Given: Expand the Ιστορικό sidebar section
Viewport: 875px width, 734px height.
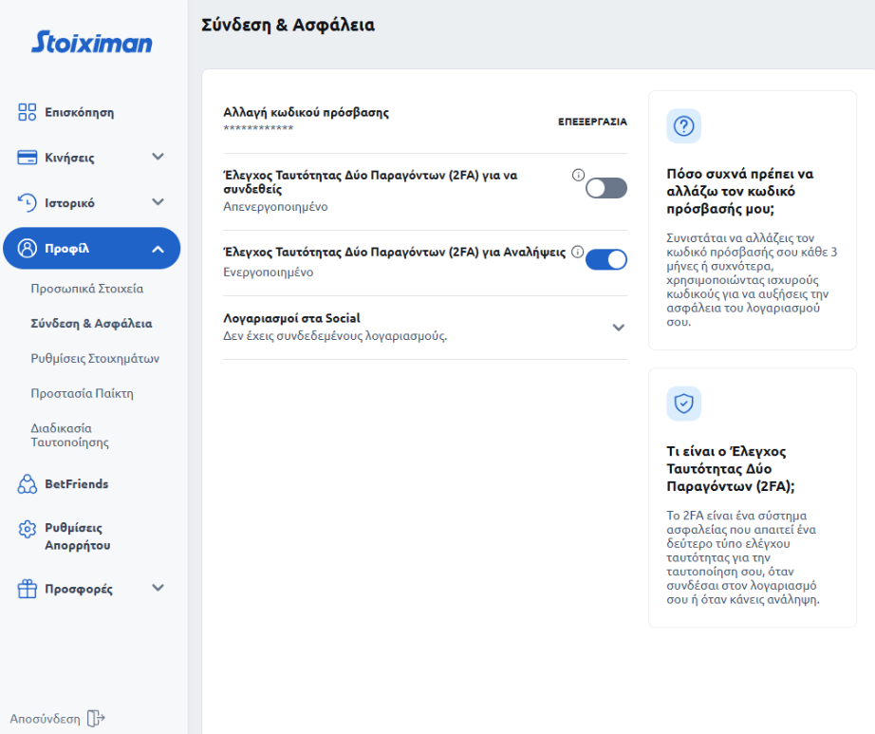Looking at the screenshot, I should click(158, 202).
